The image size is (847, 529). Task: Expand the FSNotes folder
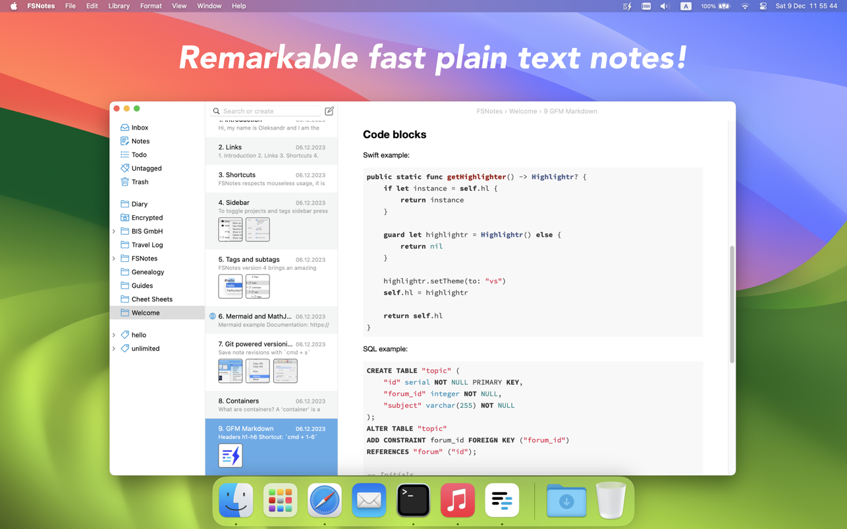pyautogui.click(x=114, y=259)
